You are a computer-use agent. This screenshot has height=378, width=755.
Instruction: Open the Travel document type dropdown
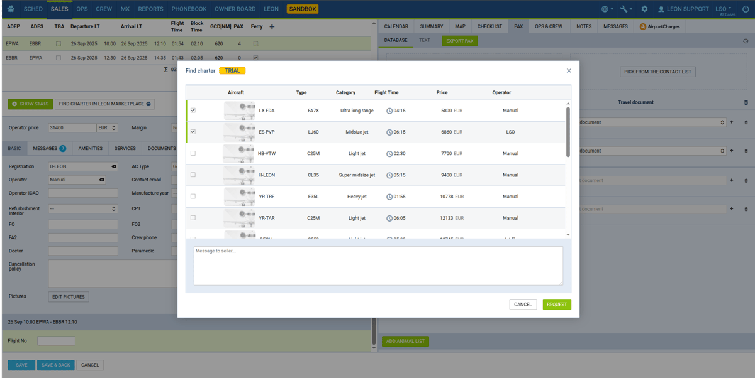(x=721, y=122)
